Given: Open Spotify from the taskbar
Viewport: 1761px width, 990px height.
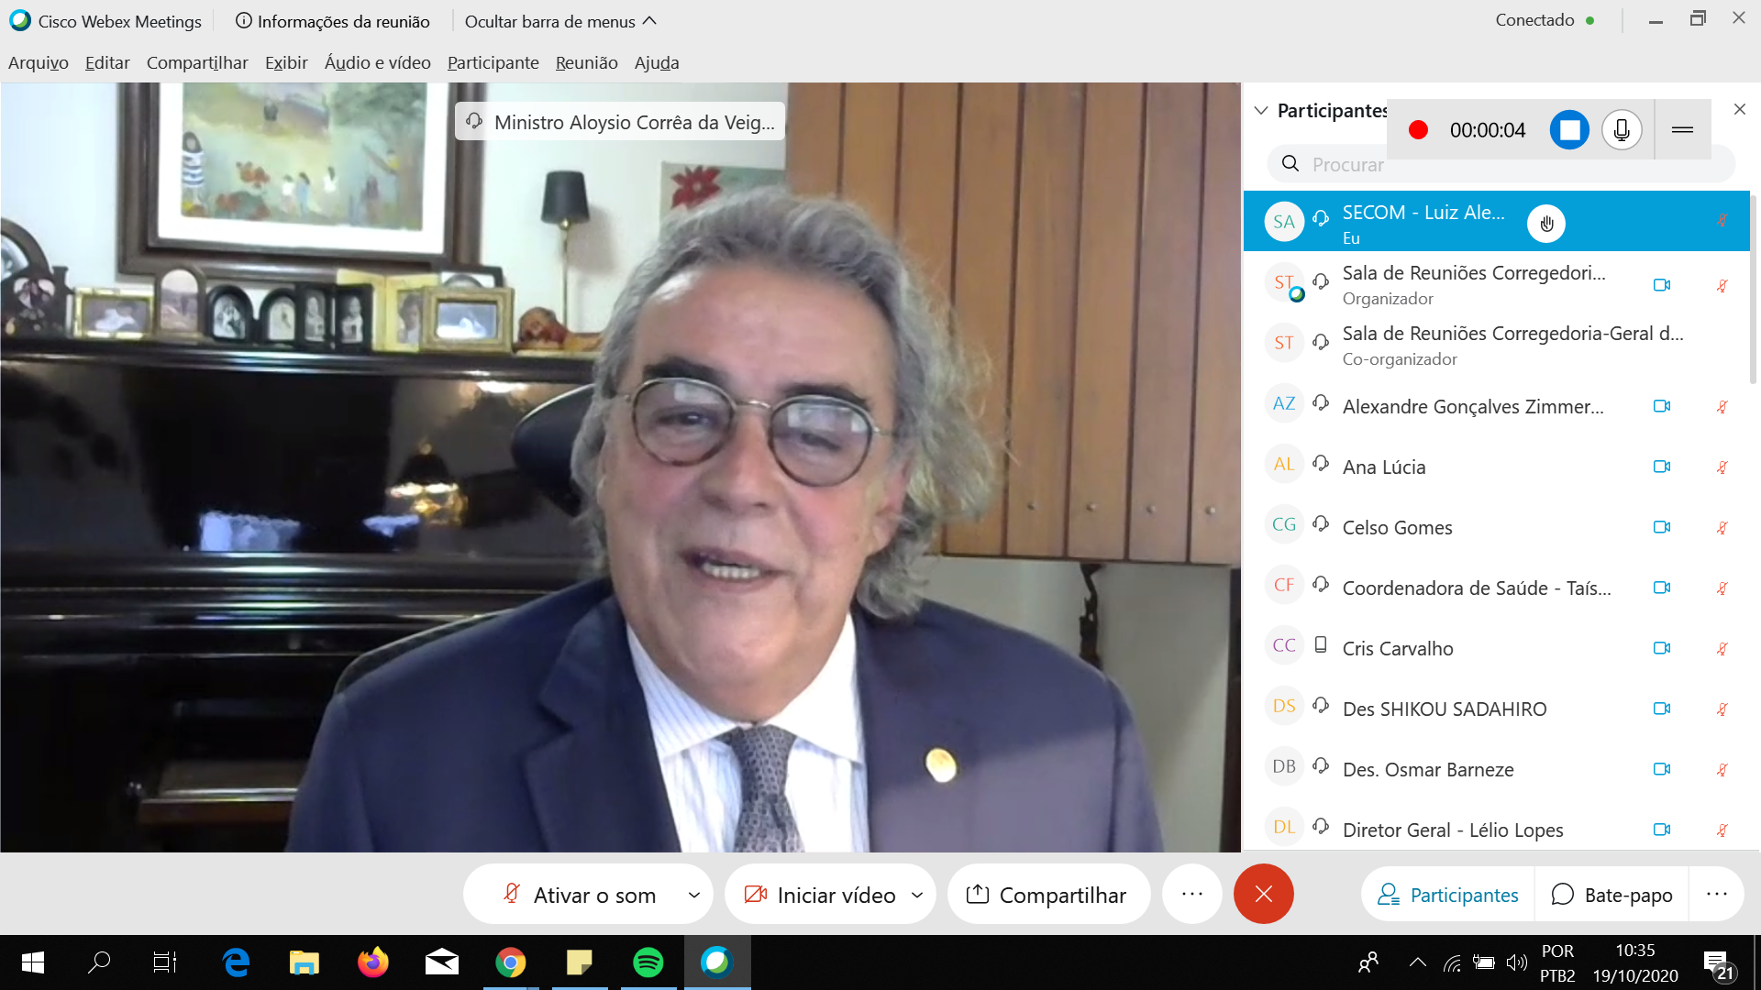Looking at the screenshot, I should (648, 962).
